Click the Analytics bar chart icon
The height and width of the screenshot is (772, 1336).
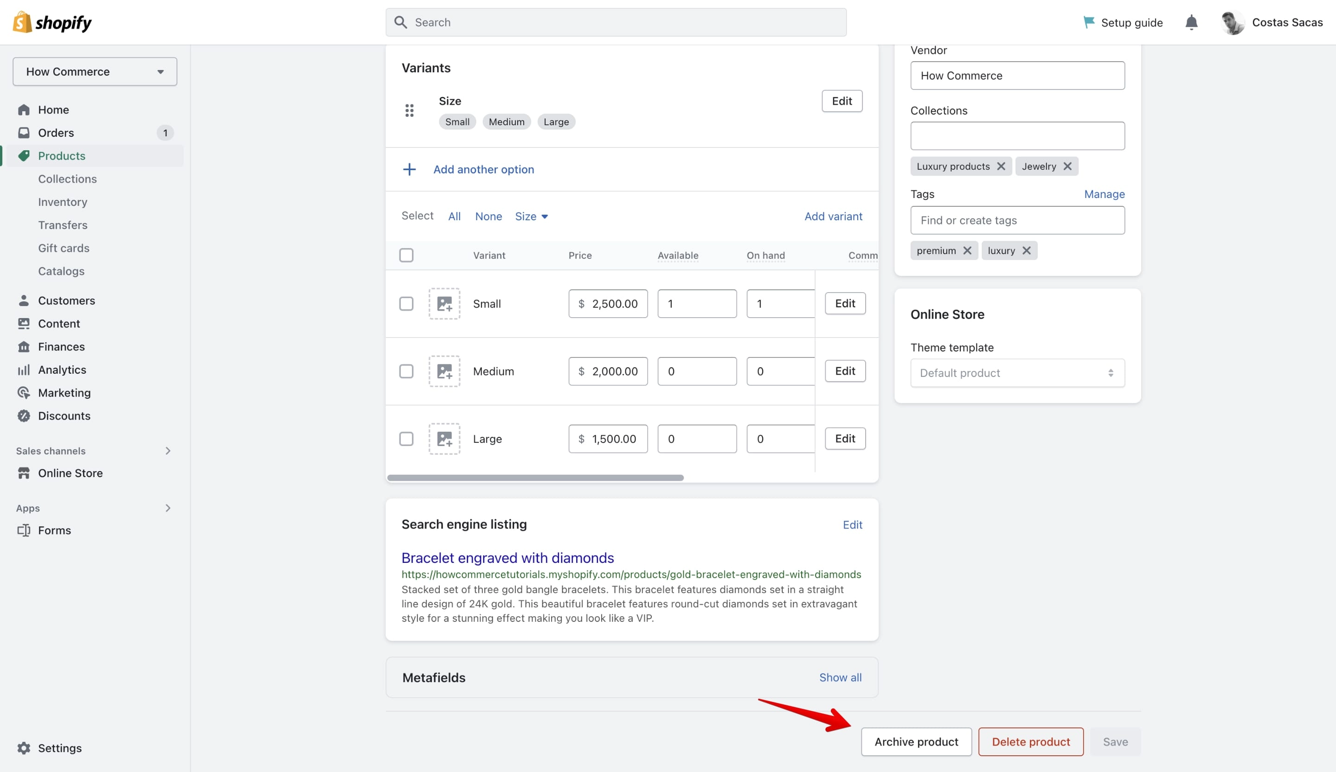click(x=24, y=370)
